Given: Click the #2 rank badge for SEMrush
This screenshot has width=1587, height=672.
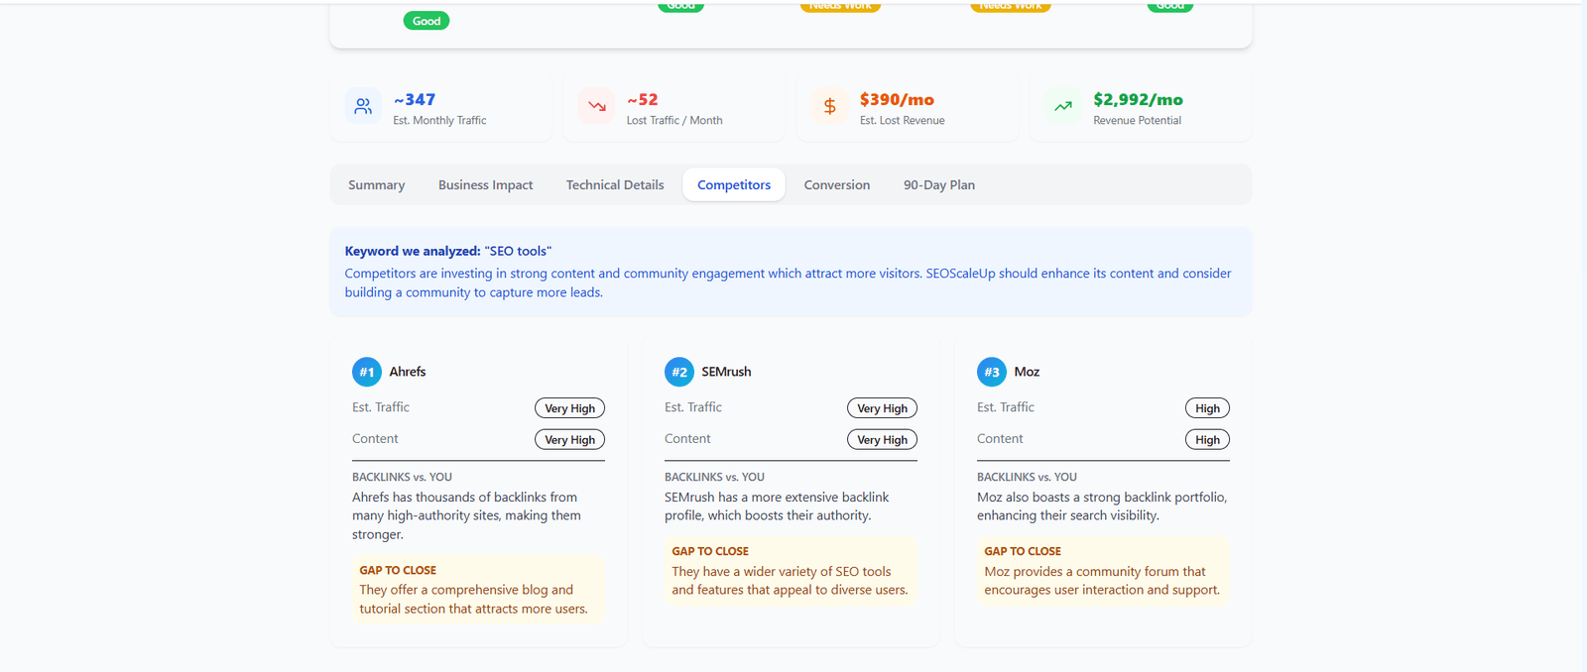Looking at the screenshot, I should (679, 372).
